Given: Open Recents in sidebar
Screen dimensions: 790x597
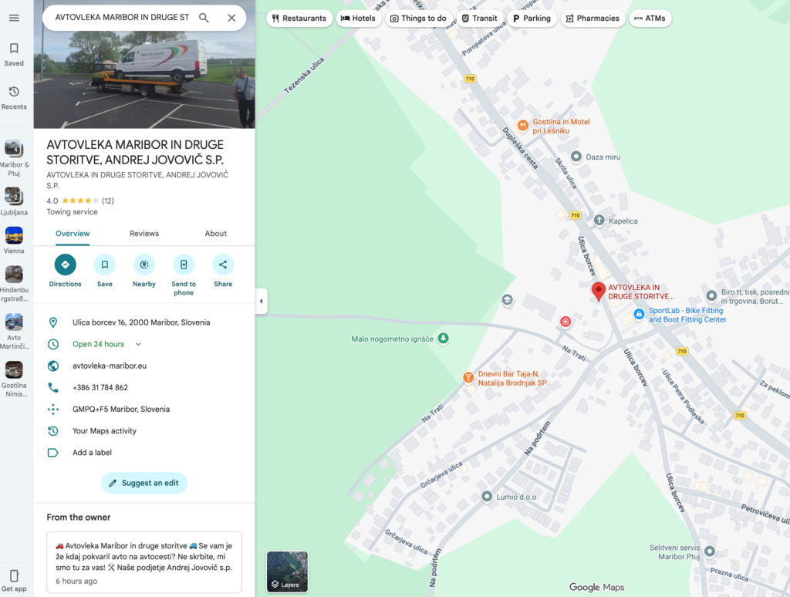Looking at the screenshot, I should click(x=14, y=98).
